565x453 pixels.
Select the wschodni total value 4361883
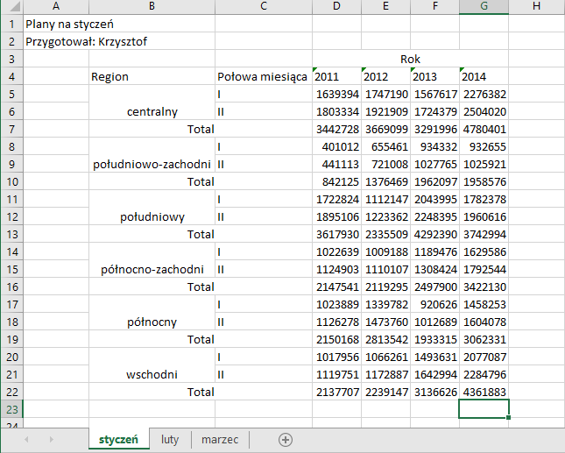coord(484,392)
